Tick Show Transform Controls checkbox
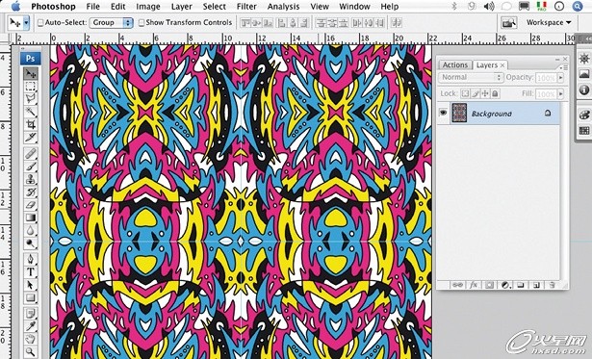Image resolution: width=592 pixels, height=359 pixels. click(x=142, y=23)
